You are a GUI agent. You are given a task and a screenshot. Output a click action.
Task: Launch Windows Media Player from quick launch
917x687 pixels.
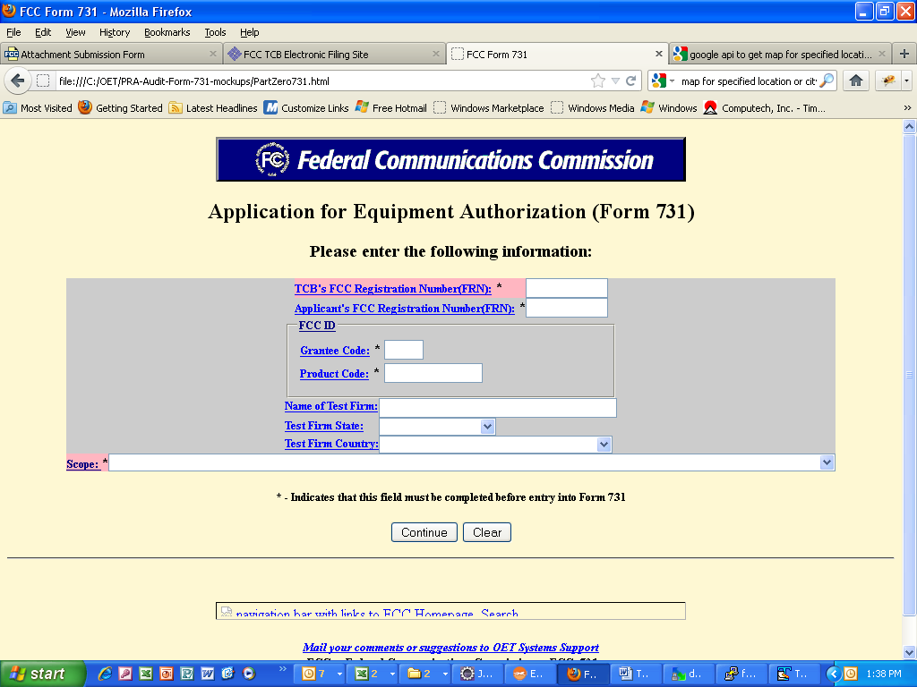pos(249,674)
